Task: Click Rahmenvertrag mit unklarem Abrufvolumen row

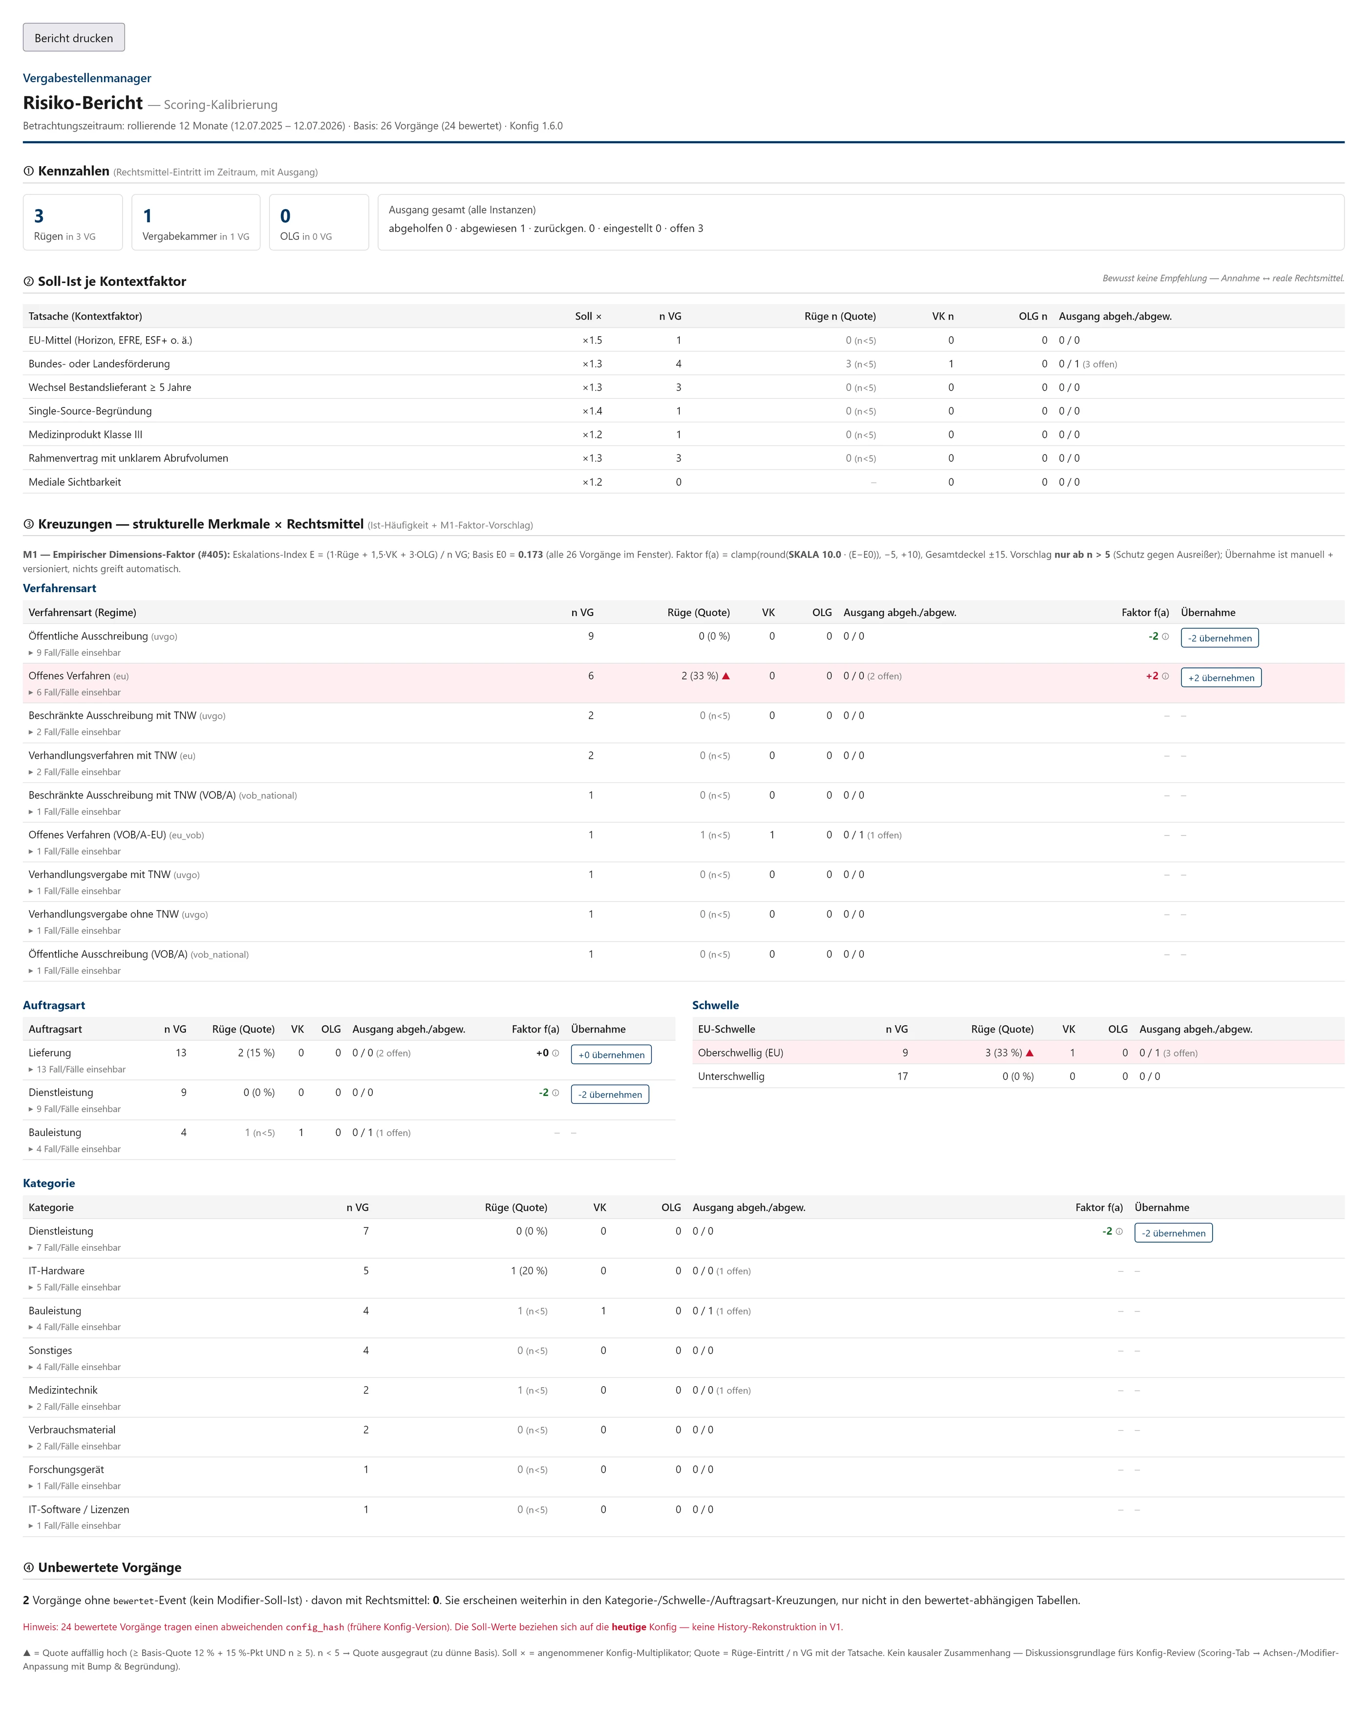Action: point(684,458)
